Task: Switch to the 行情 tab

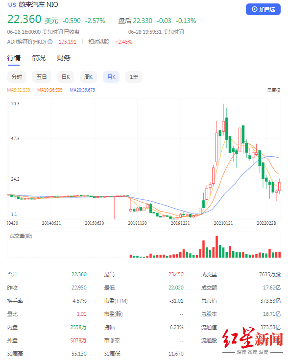Action: [x=14, y=58]
